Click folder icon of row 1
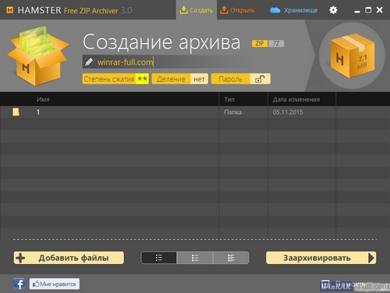 (16, 112)
